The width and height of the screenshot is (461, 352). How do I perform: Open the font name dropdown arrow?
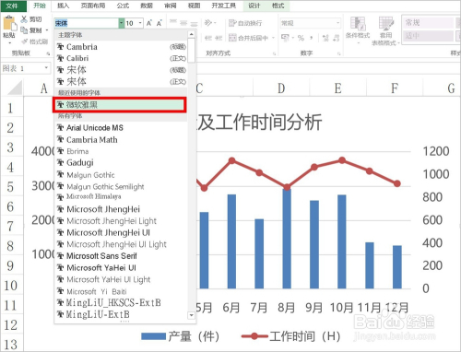tap(121, 23)
